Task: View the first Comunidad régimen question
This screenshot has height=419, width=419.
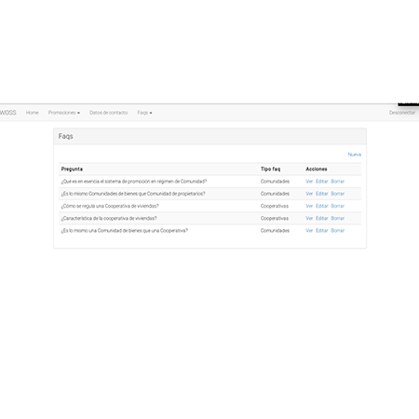Action: (309, 182)
